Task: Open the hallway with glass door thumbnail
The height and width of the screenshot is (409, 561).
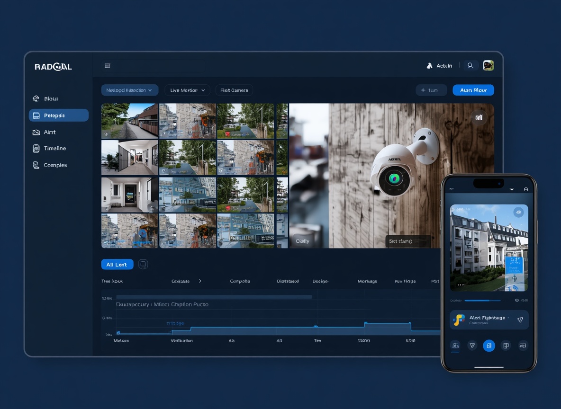Action: click(129, 157)
